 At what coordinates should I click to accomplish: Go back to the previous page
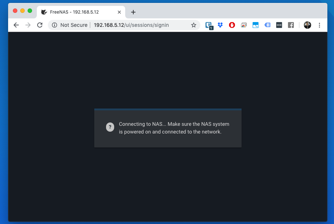[x=16, y=25]
